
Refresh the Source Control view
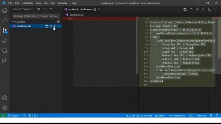coord(51,9)
